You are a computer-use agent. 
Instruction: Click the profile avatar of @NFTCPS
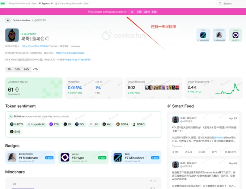tap(12, 35)
